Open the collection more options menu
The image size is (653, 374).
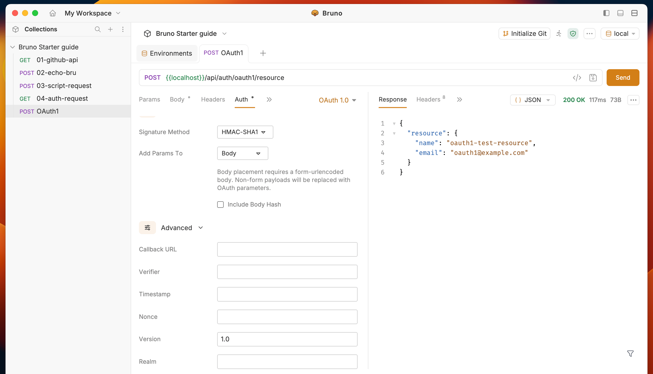(x=589, y=34)
